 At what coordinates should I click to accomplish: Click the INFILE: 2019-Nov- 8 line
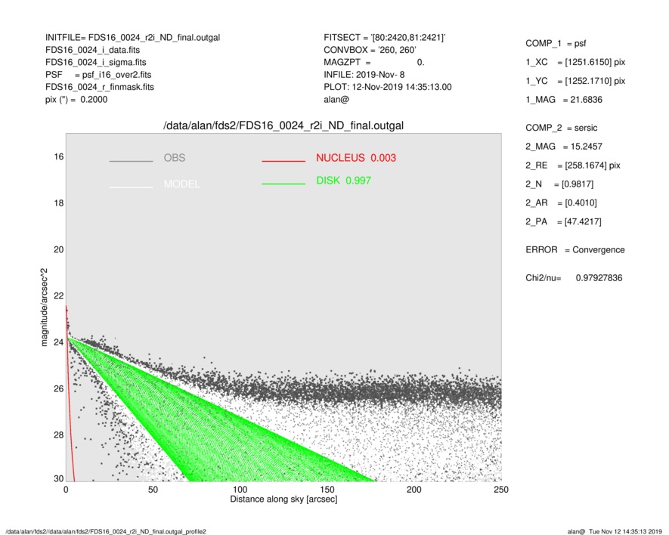click(x=364, y=75)
